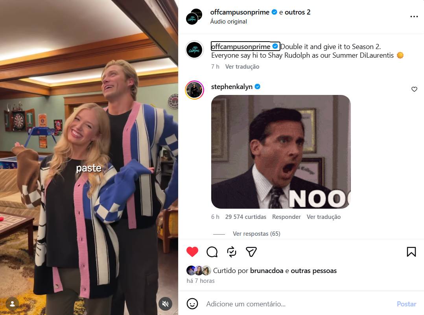This screenshot has width=424, height=315.
Task: Open the 'outras pessoas' likers list
Action: pyautogui.click(x=314, y=271)
